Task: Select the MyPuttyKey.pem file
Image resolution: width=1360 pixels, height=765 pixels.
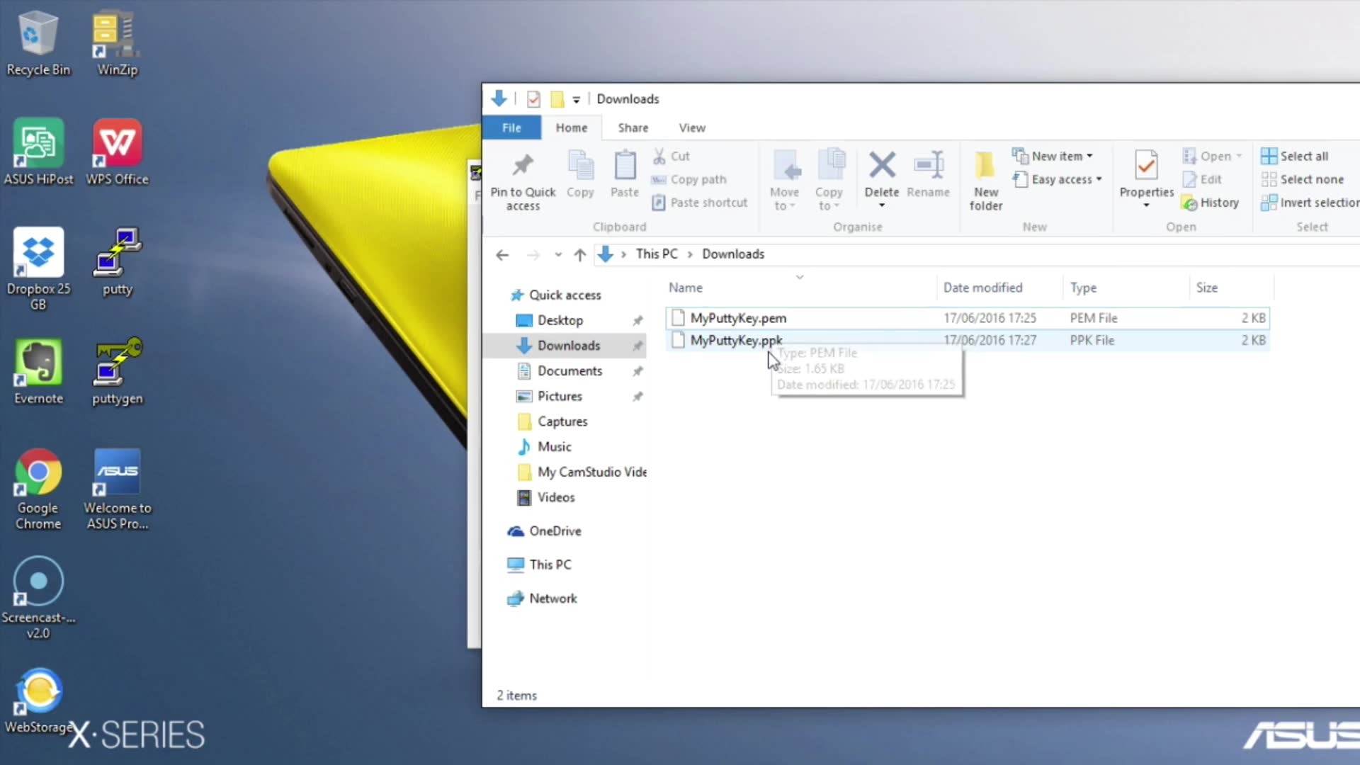Action: (x=738, y=318)
